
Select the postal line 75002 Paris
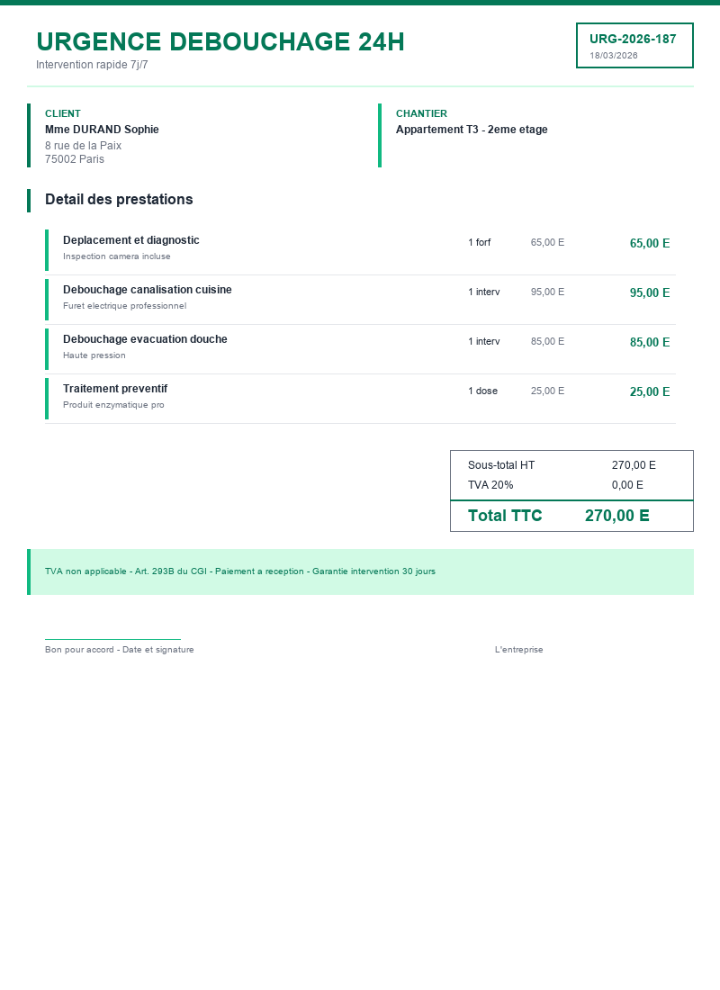click(75, 159)
